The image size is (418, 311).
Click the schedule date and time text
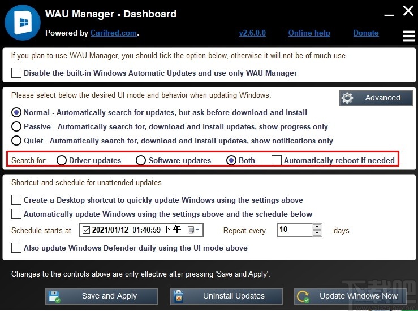coord(136,230)
